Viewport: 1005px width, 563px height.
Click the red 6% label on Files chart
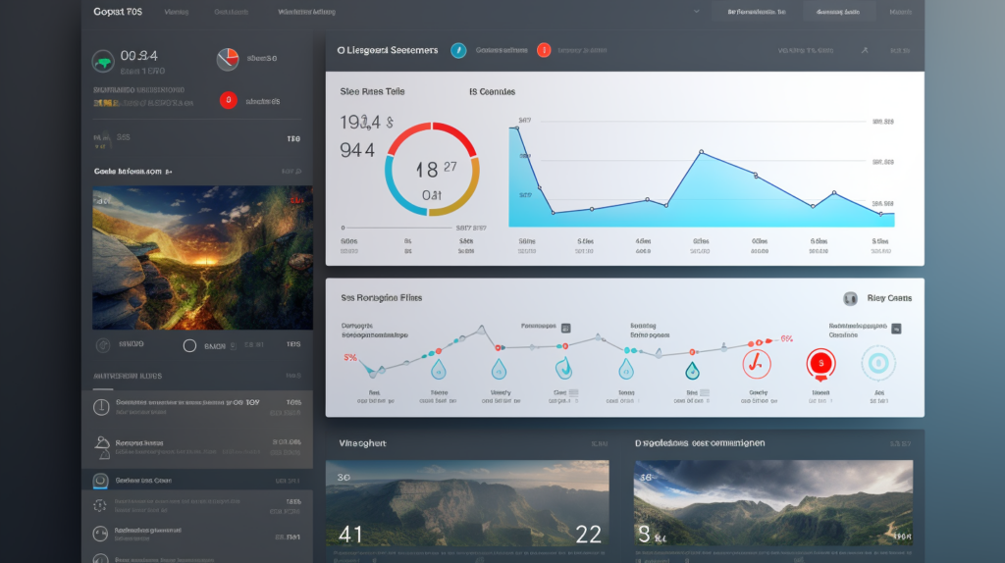786,338
